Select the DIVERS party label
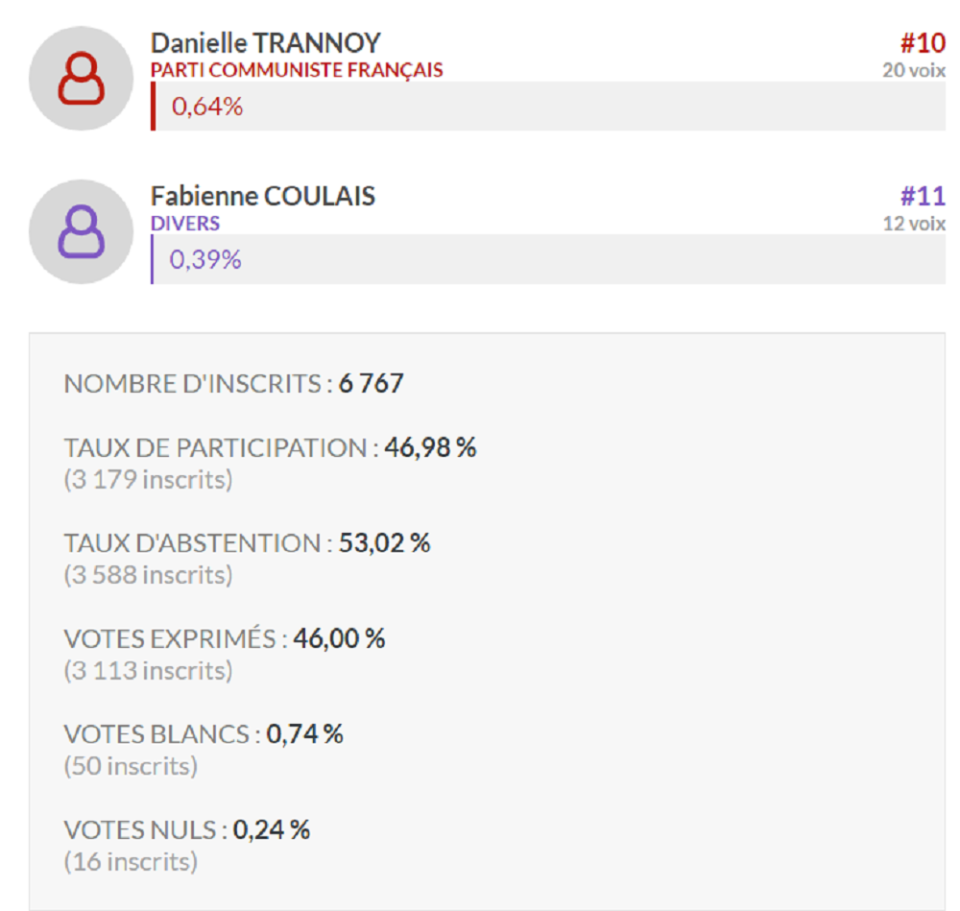 click(x=185, y=224)
